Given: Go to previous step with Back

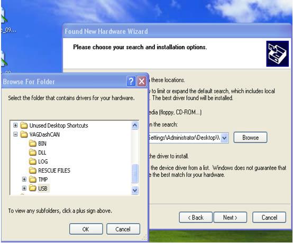Looking at the screenshot, I should click(x=196, y=218).
